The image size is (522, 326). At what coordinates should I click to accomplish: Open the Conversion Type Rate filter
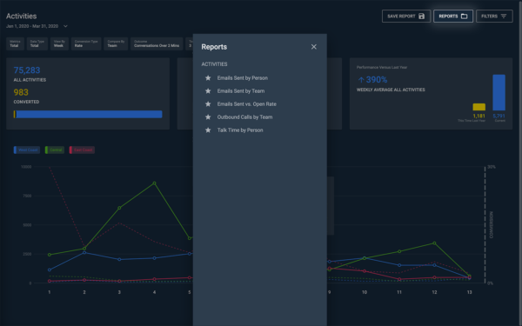86,43
